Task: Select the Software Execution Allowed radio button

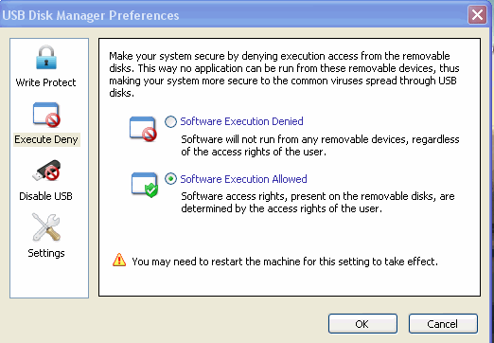Action: click(170, 179)
